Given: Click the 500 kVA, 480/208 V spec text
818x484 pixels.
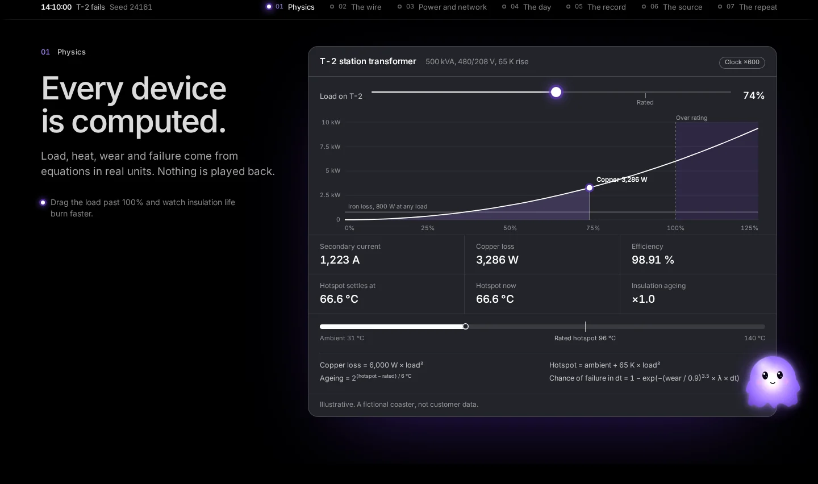Looking at the screenshot, I should pos(477,61).
